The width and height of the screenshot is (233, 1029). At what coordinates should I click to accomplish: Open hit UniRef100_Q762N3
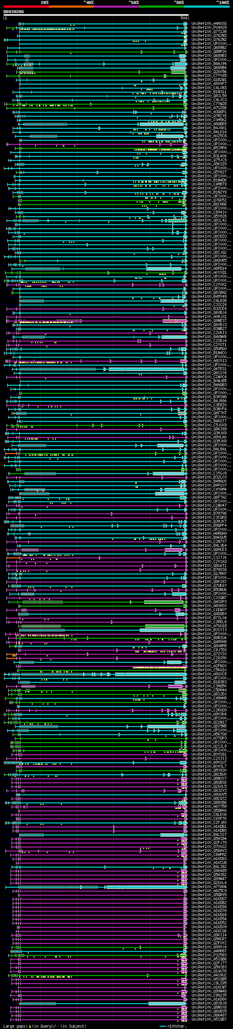coord(209,35)
